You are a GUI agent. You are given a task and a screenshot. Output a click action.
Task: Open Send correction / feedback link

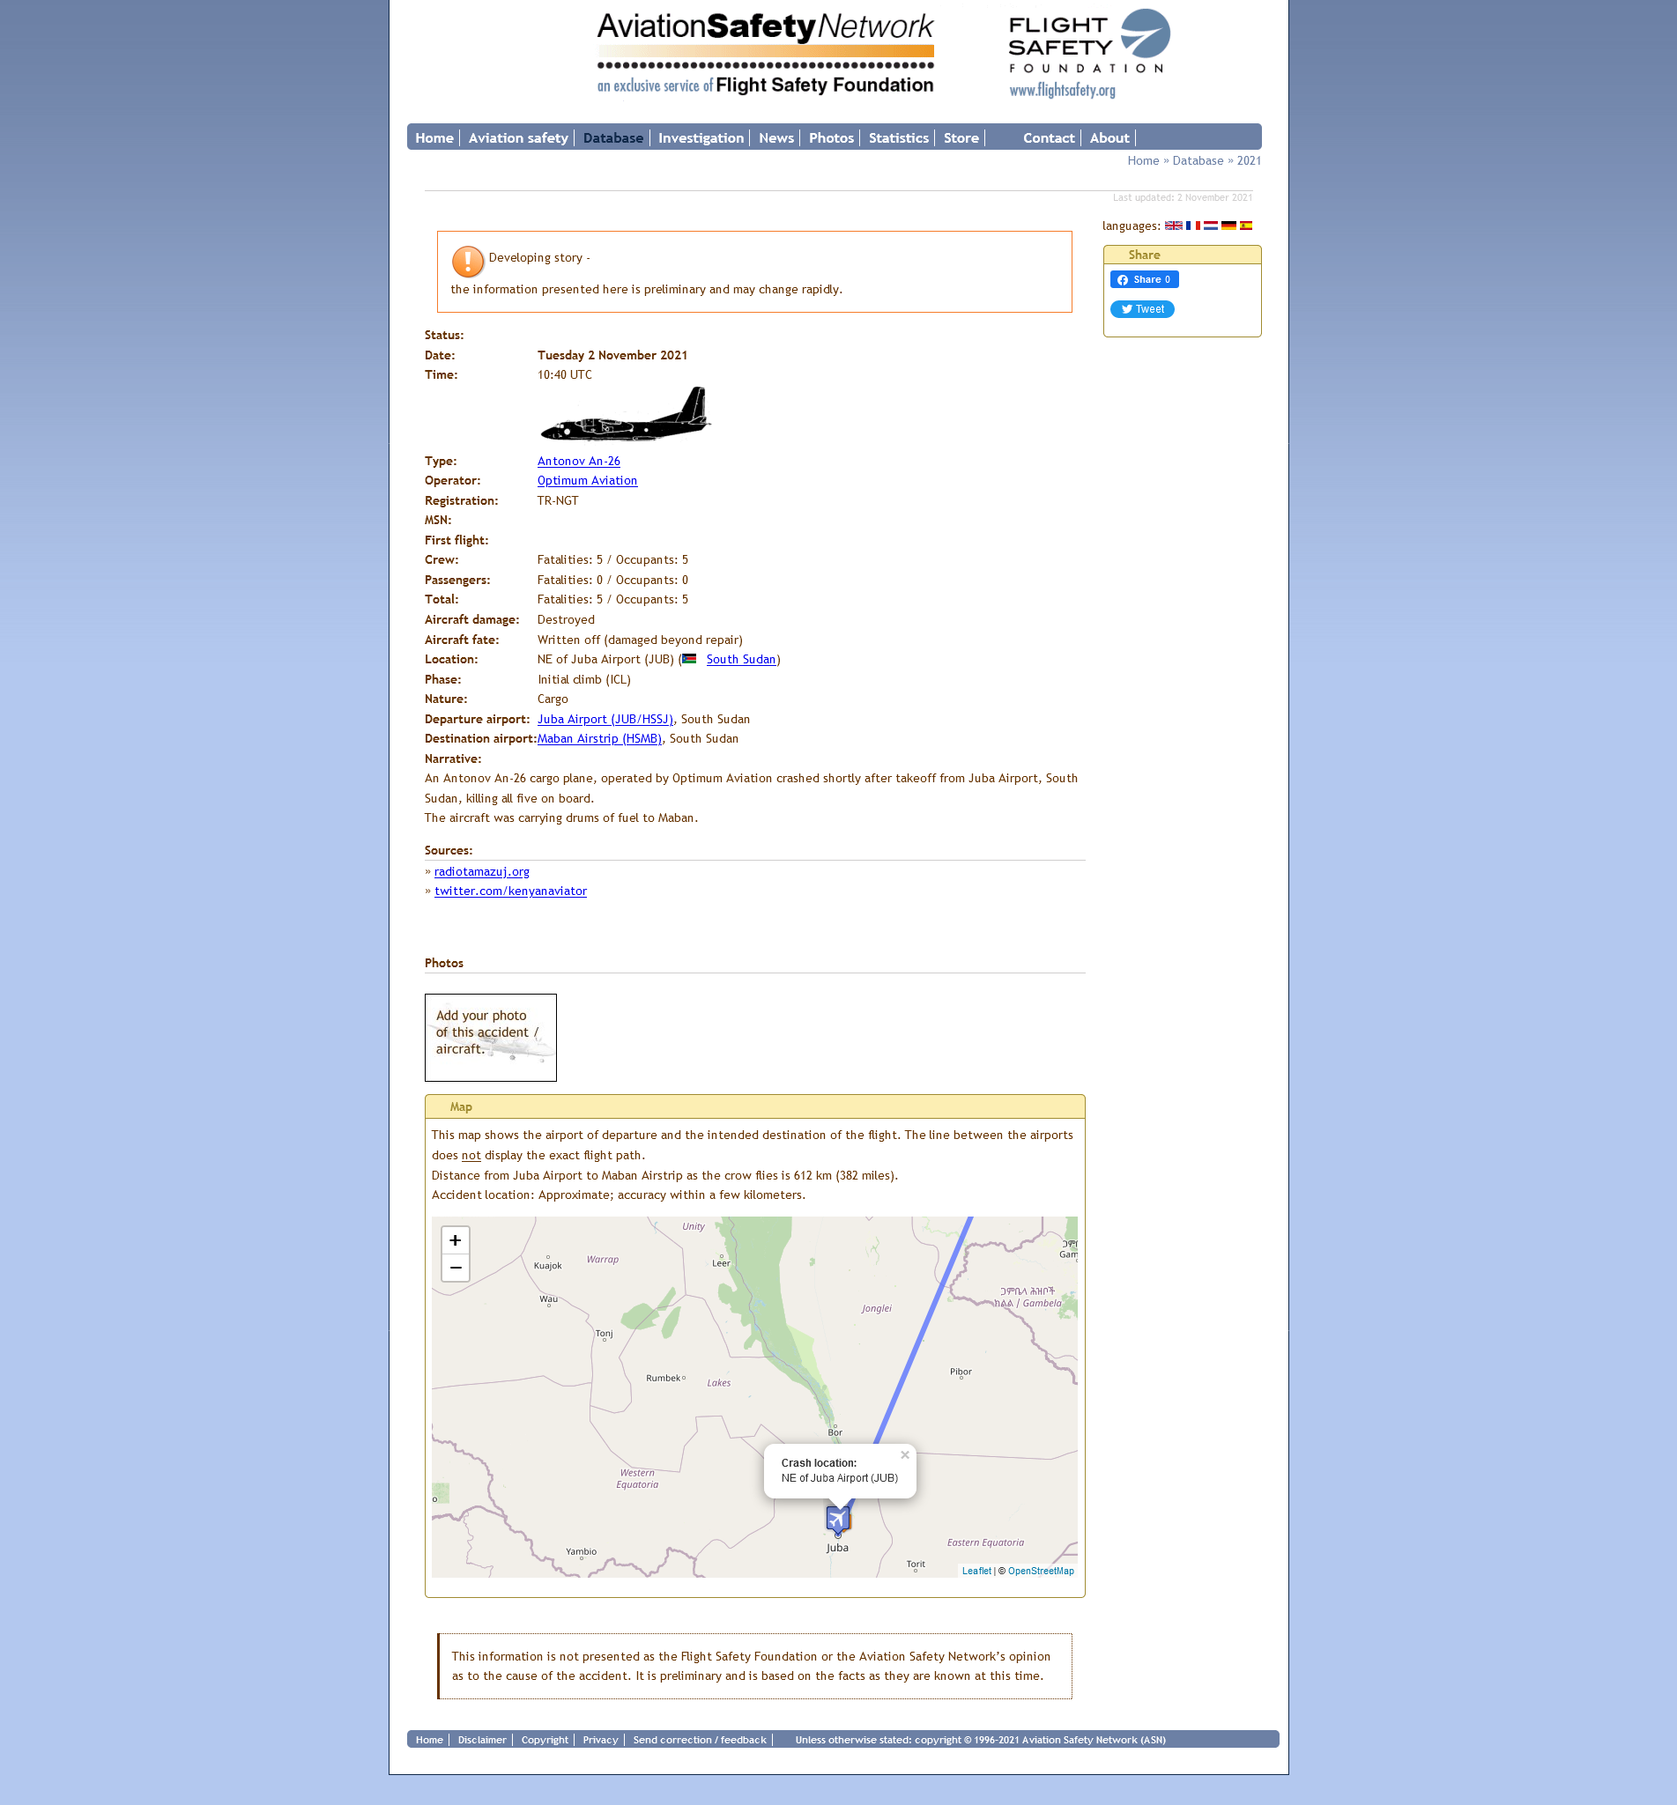(x=700, y=1740)
